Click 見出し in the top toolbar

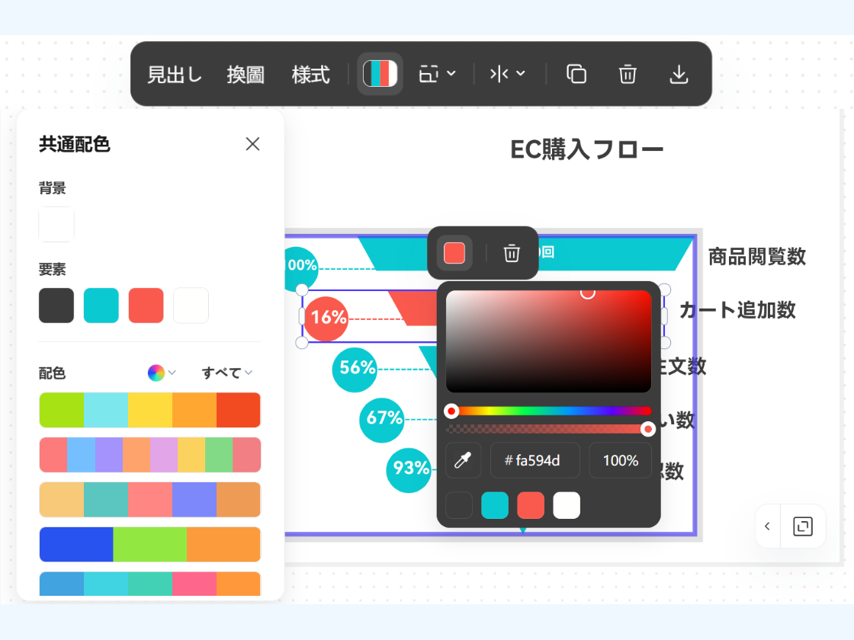pyautogui.click(x=174, y=73)
